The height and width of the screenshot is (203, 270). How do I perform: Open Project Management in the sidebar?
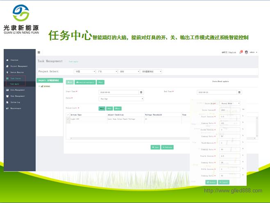point(19,66)
